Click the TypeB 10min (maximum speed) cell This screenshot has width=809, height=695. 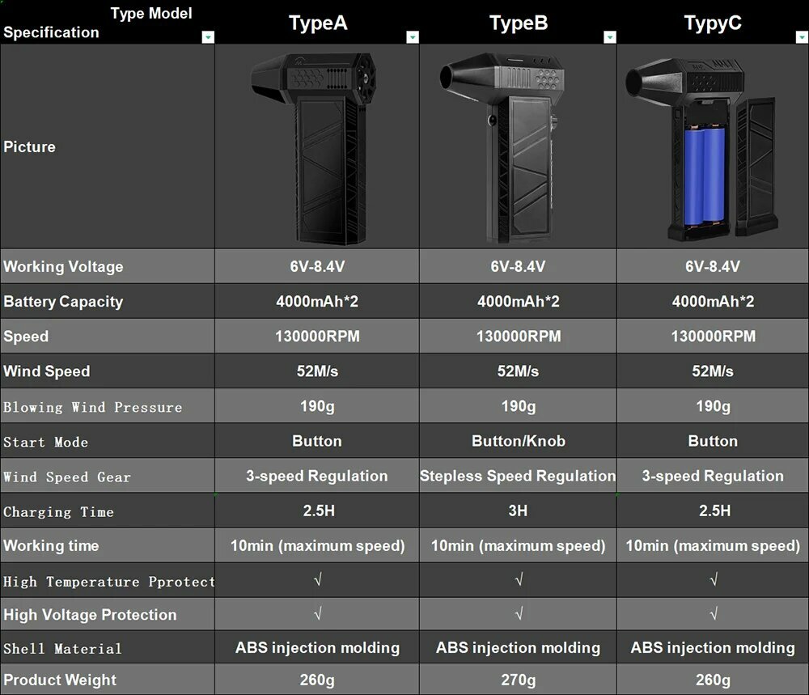pos(518,545)
